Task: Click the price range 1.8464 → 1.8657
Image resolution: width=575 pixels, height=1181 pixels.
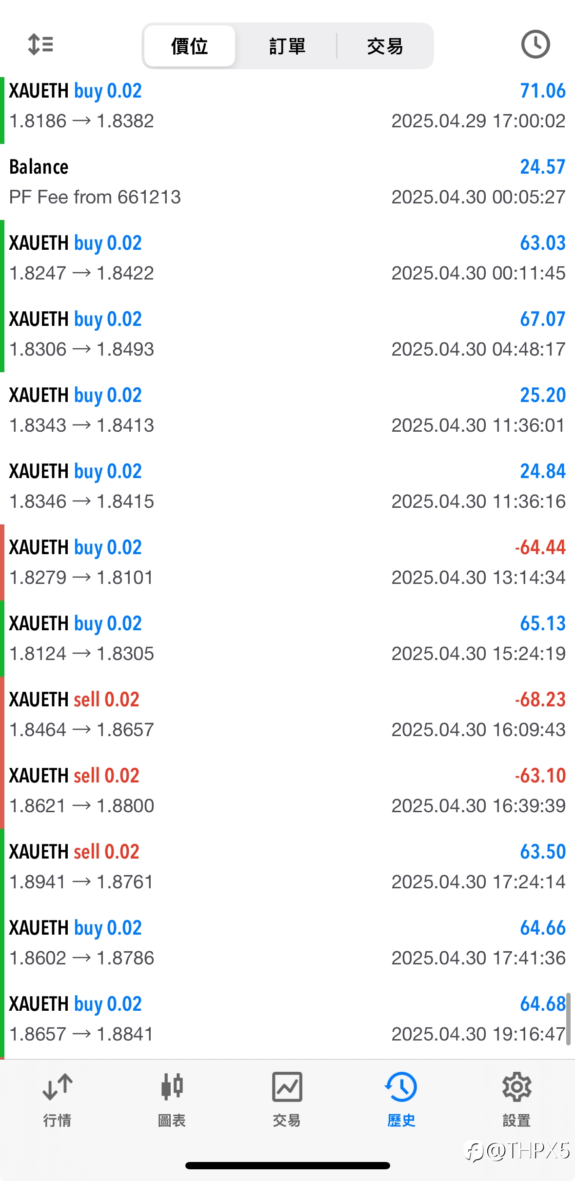Action: pos(81,730)
